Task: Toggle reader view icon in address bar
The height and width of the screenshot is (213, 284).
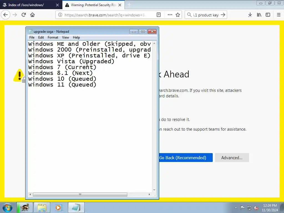Action: (158, 15)
